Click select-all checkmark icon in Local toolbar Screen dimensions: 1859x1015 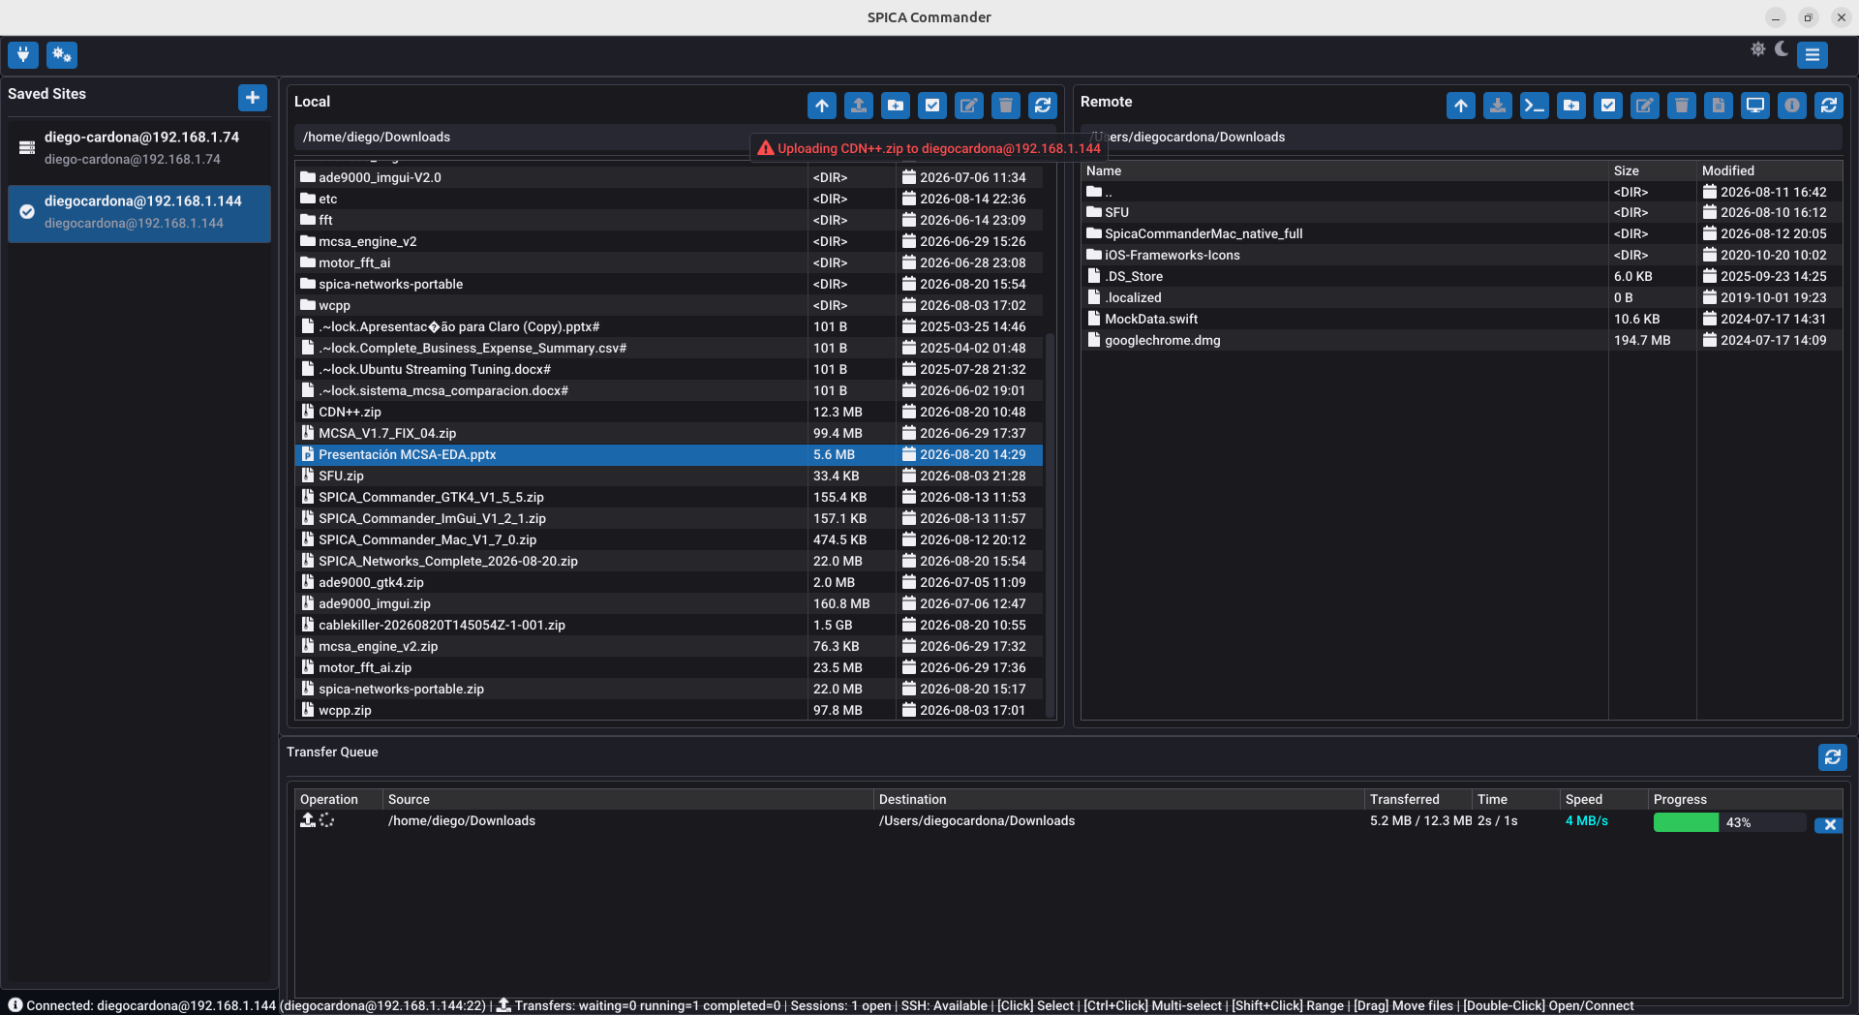[x=932, y=106]
